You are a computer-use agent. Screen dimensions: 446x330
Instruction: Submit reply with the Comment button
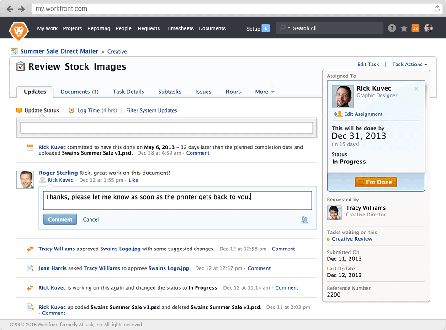pos(60,220)
